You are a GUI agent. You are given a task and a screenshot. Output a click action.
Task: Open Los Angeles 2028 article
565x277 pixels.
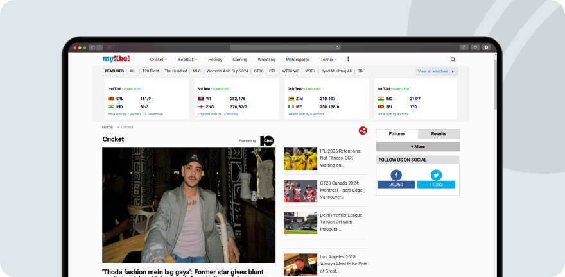[x=343, y=264]
